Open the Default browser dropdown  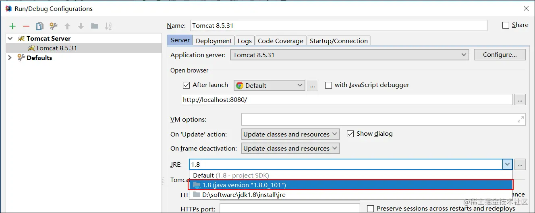pyautogui.click(x=269, y=85)
